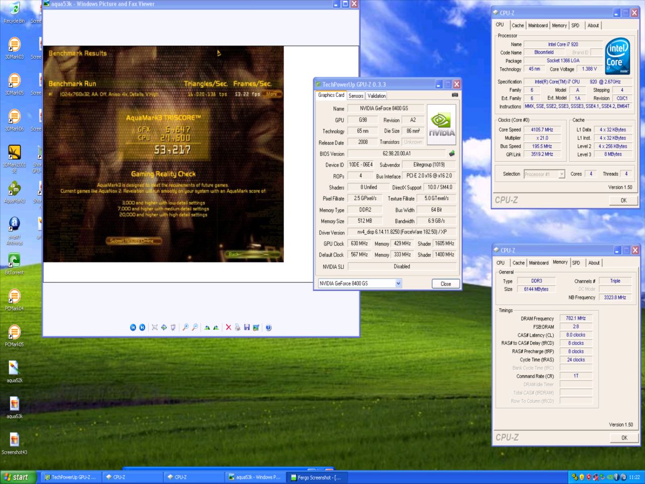
Task: Go to next image in Picture Viewer
Action: [x=142, y=327]
